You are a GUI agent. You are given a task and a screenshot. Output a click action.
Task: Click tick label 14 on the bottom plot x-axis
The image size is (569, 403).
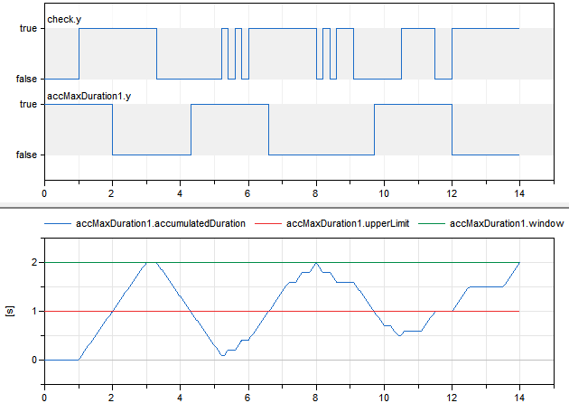(518, 395)
